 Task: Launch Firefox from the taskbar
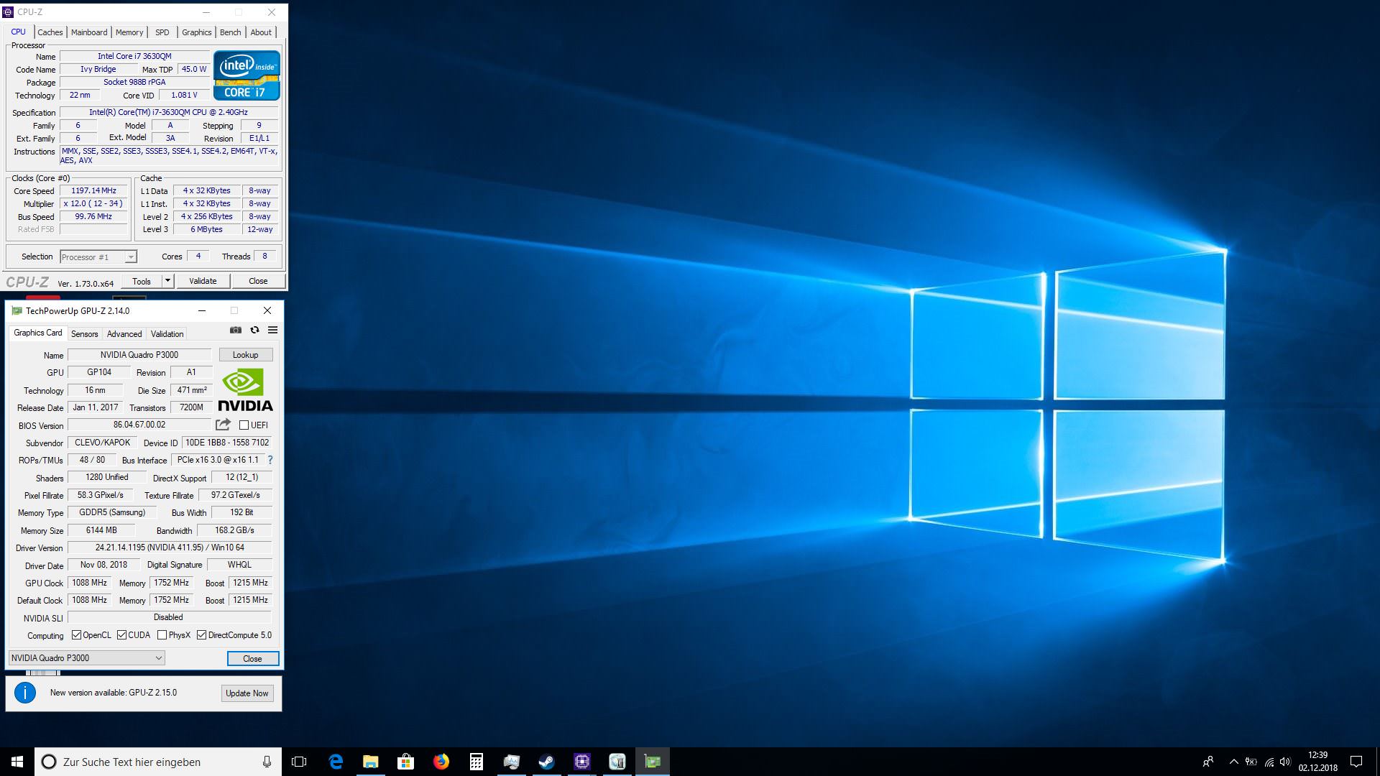441,762
